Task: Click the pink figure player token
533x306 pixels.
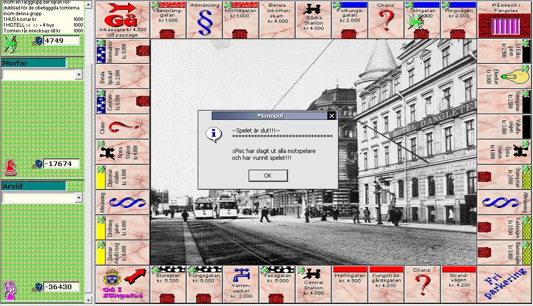Action: (9, 290)
